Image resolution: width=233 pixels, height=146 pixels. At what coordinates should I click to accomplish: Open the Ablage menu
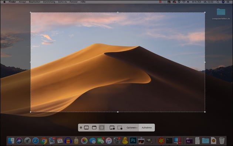coord(22,2)
